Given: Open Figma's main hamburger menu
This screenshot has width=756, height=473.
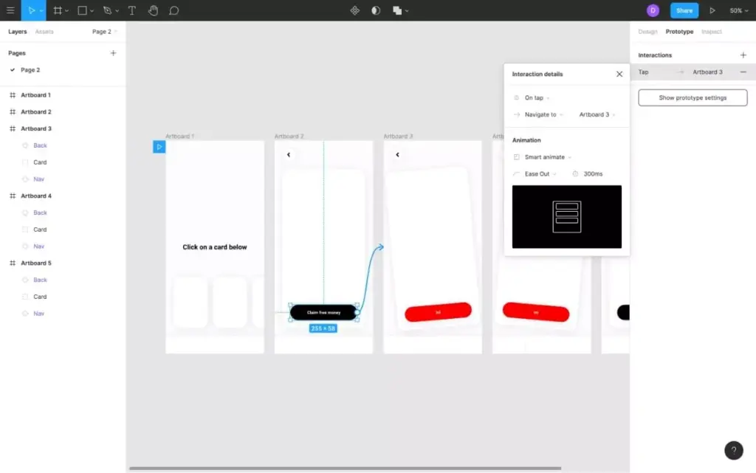Looking at the screenshot, I should pyautogui.click(x=10, y=10).
